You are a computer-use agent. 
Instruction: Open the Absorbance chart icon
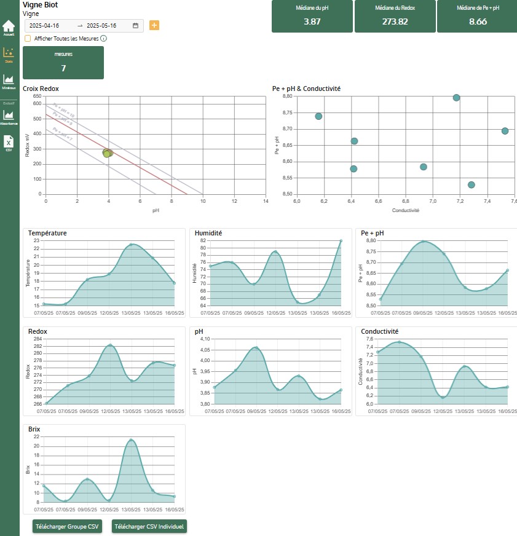9,117
